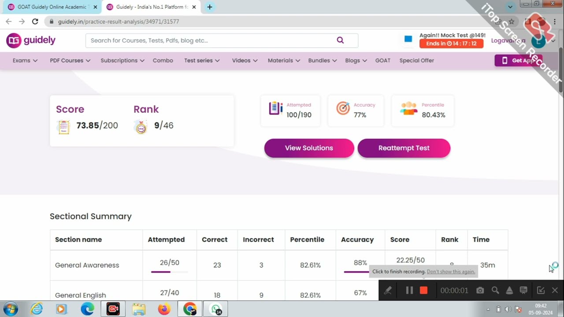Click the recorder zoom magnifier icon

click(495, 290)
